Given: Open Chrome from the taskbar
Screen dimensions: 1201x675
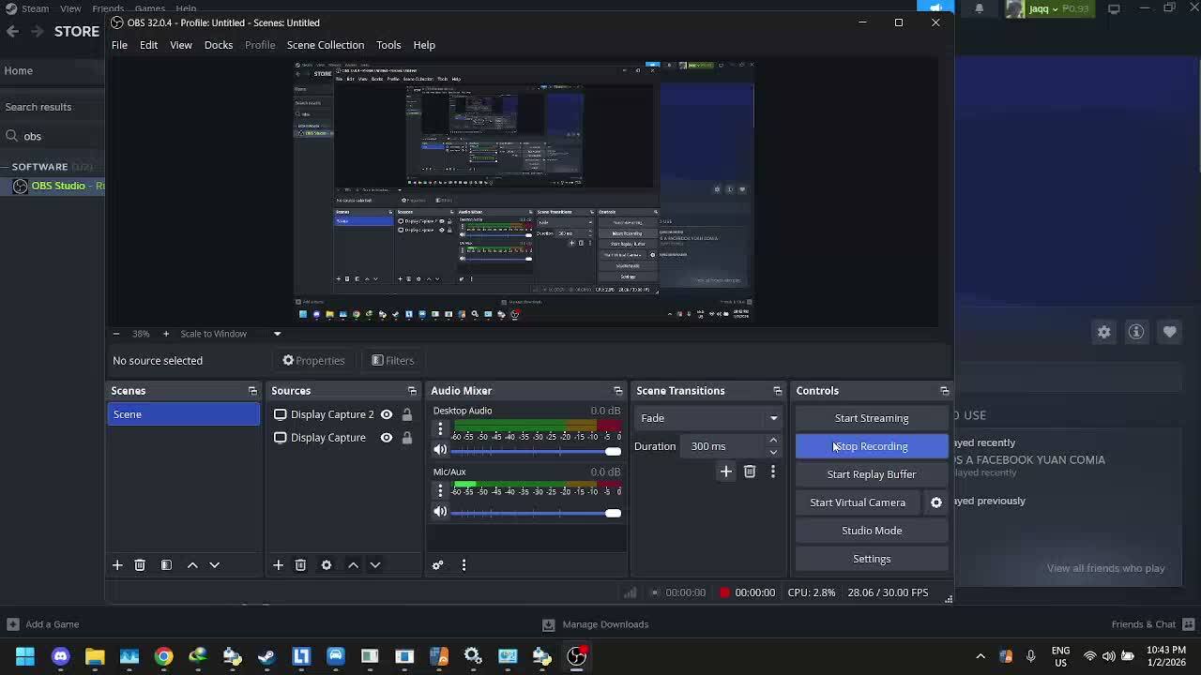Looking at the screenshot, I should [164, 656].
